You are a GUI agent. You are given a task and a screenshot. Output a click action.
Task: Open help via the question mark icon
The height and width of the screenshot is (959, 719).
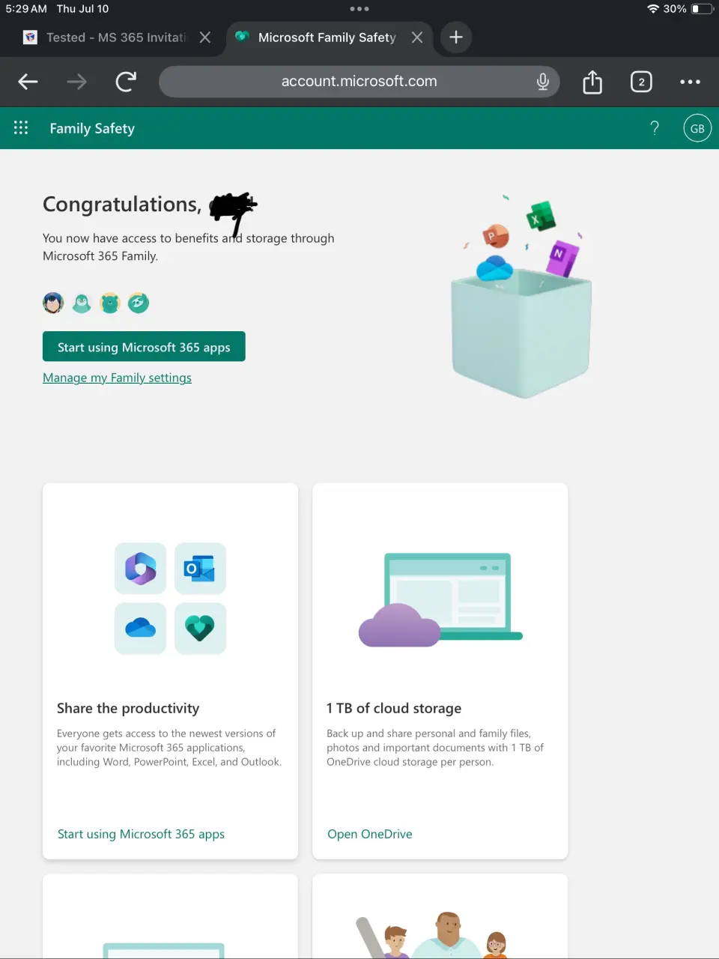655,128
